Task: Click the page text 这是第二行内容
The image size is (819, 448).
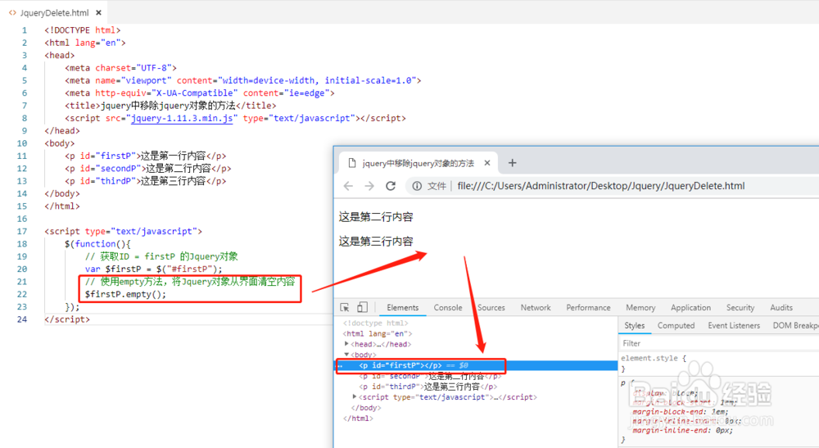Action: 376,217
